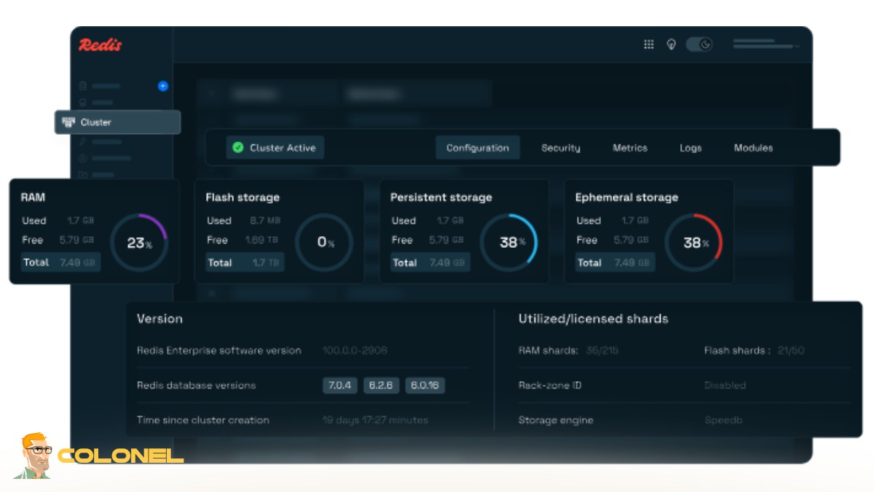Click the Redis logo

tap(101, 44)
